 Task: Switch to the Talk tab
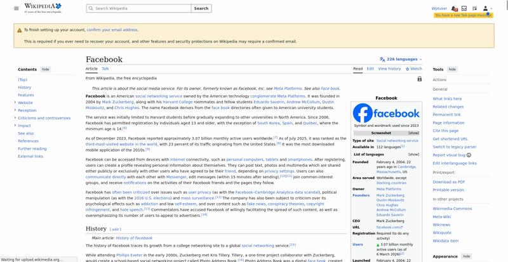(105, 69)
